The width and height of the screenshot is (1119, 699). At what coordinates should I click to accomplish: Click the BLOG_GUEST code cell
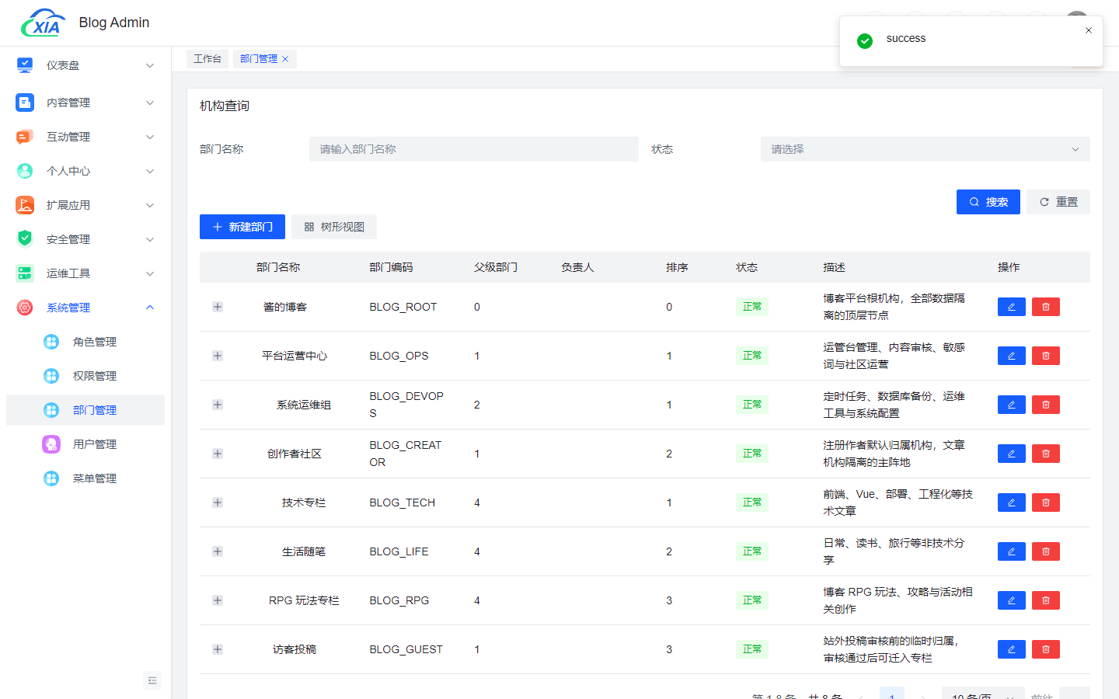406,649
